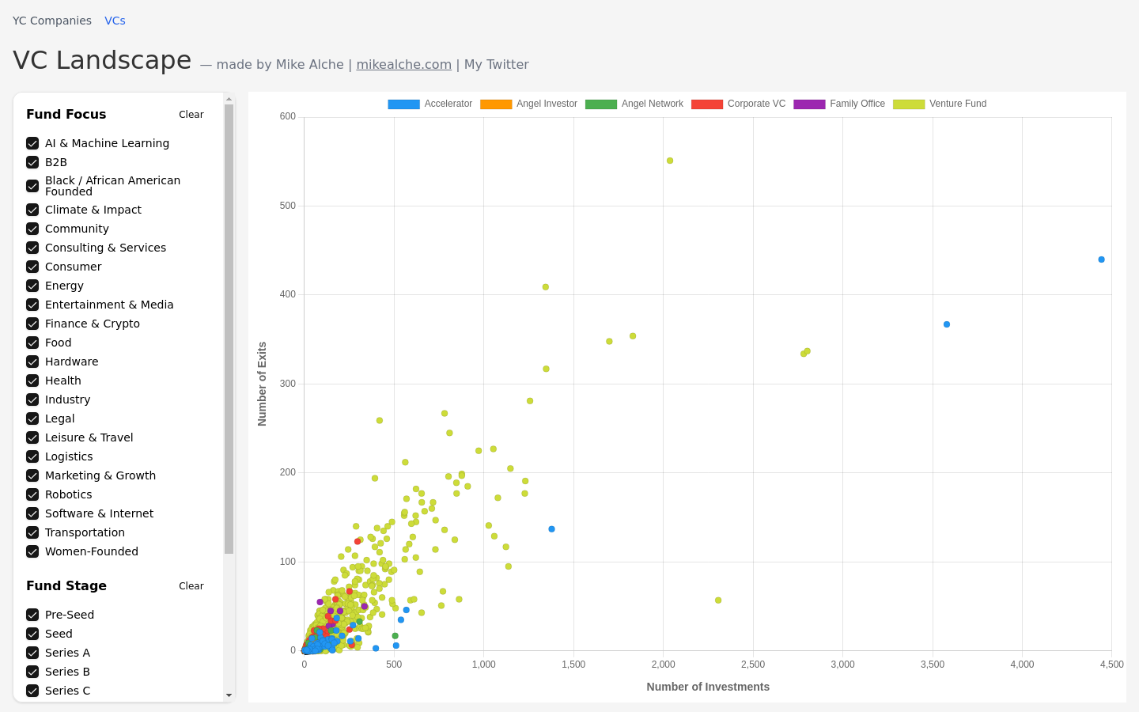This screenshot has height=712, width=1139.
Task: Toggle Software & Internet checkbox
Action: point(32,513)
